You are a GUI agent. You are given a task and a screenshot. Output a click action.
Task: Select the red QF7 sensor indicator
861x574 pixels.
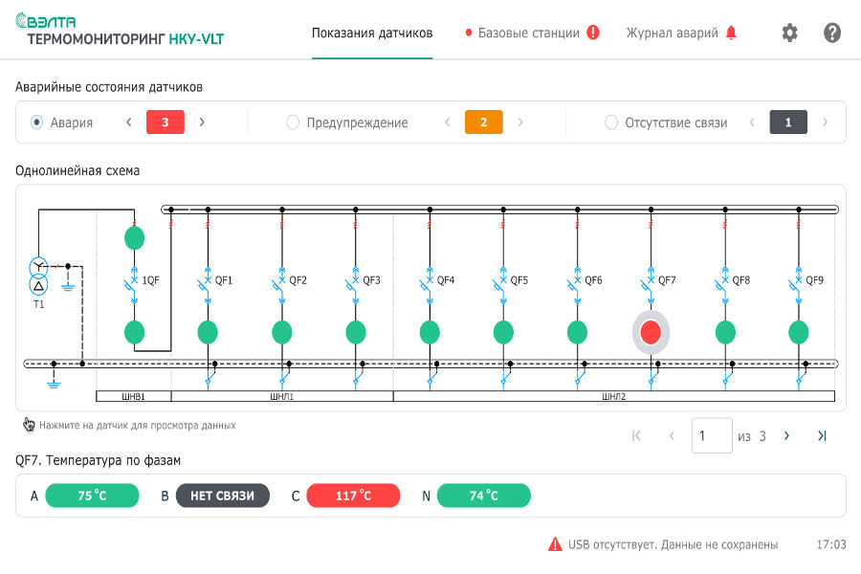click(x=651, y=332)
